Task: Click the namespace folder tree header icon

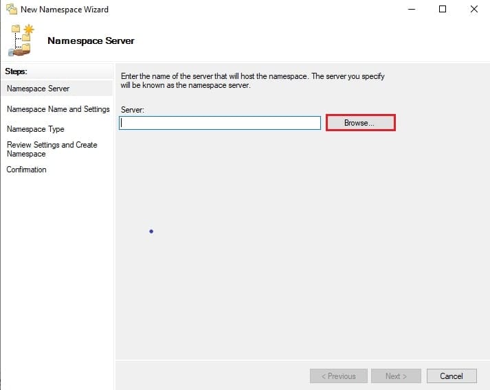Action: point(21,41)
